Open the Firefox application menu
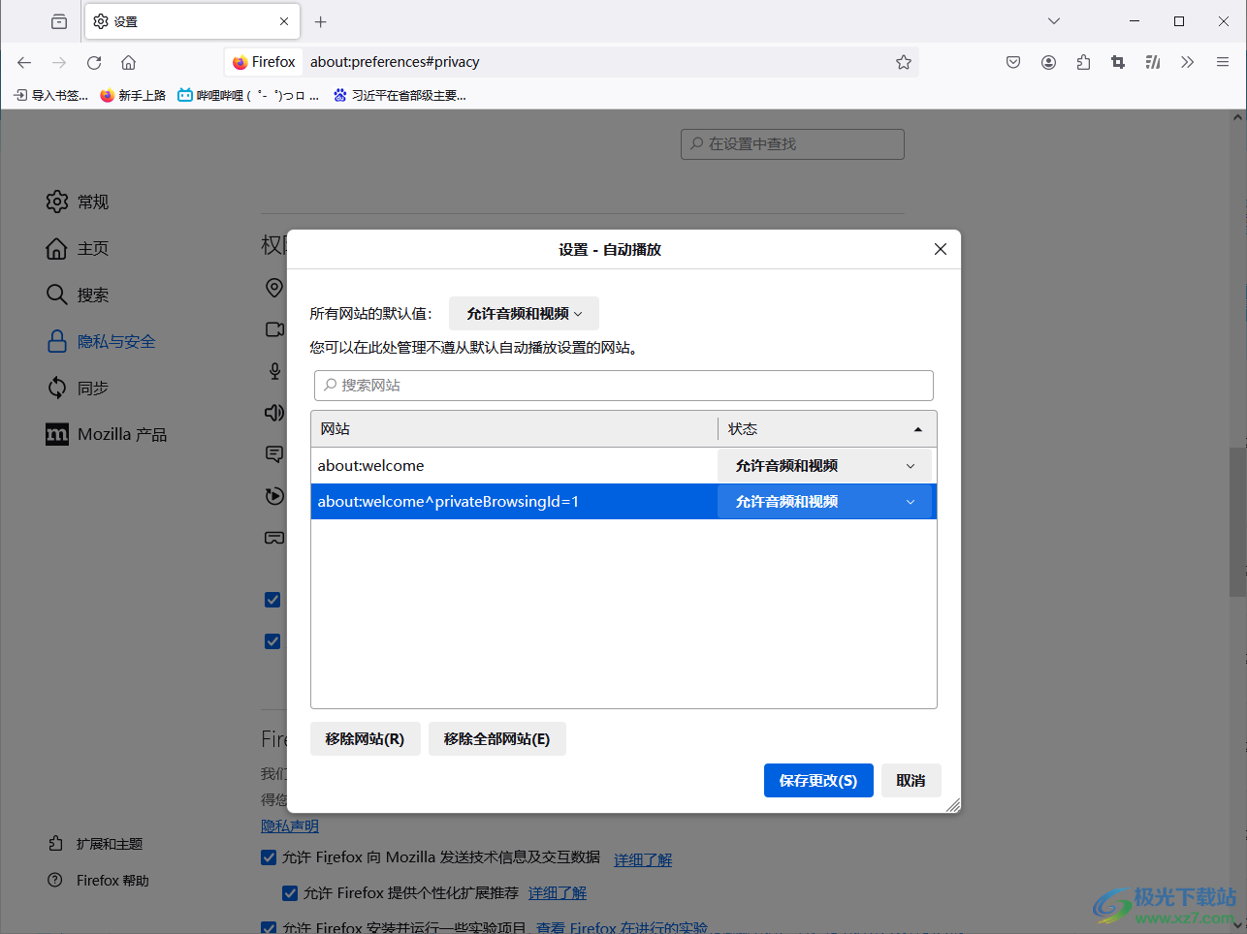Screen dimensions: 1247x934 1223,62
